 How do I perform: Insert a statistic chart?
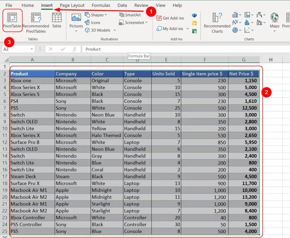click(247, 23)
